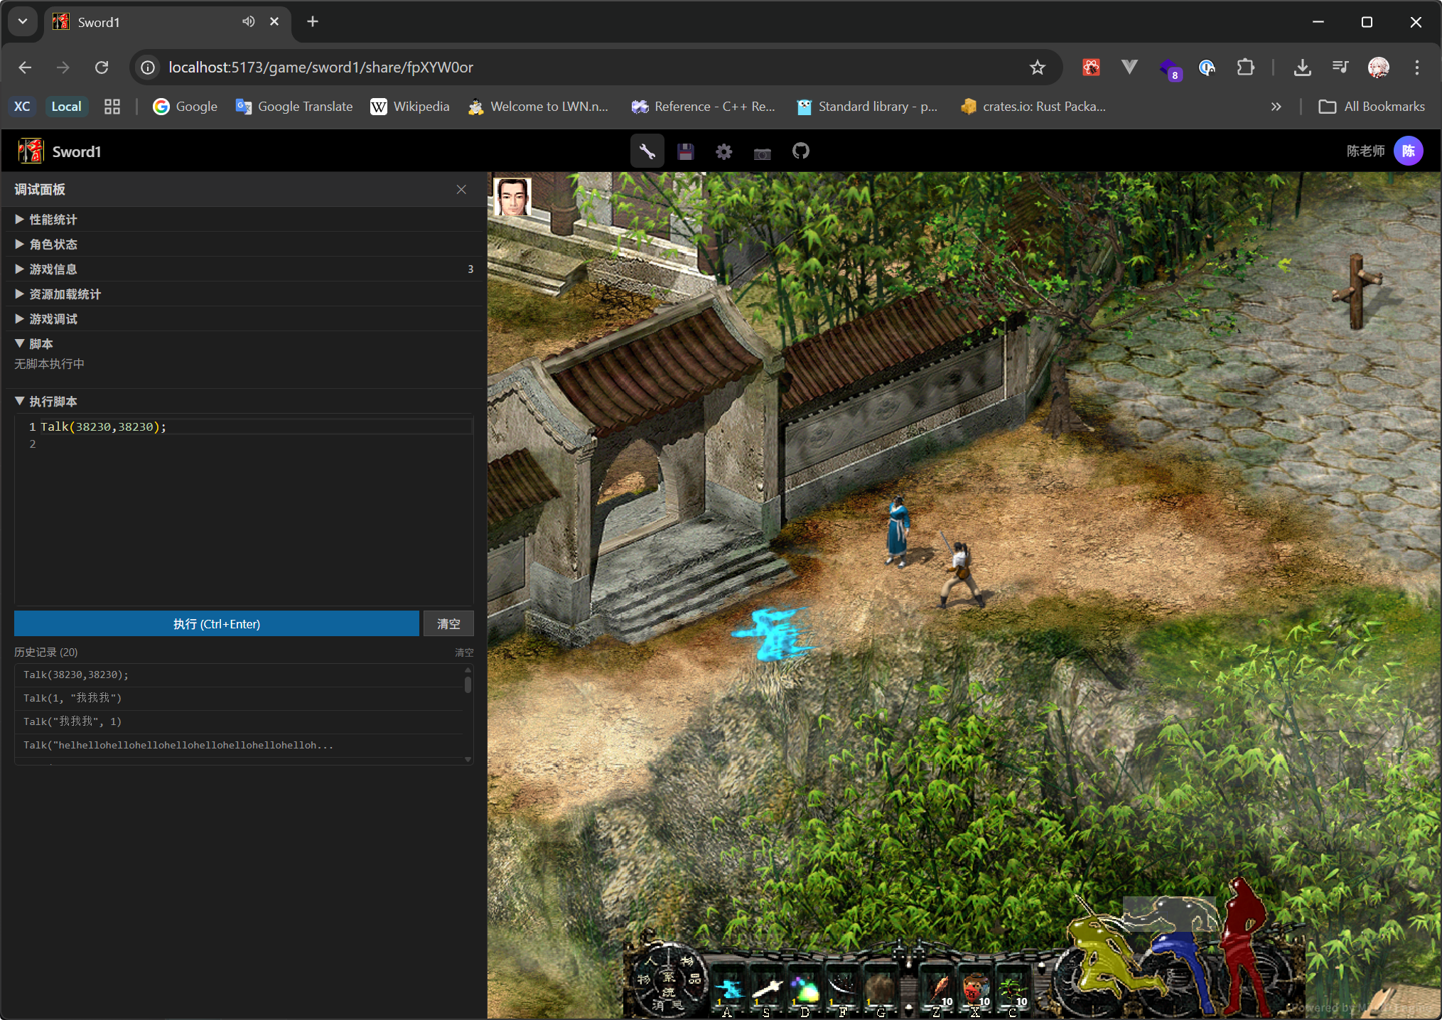
Task: Open the Google Translate bookmark
Action: click(294, 107)
